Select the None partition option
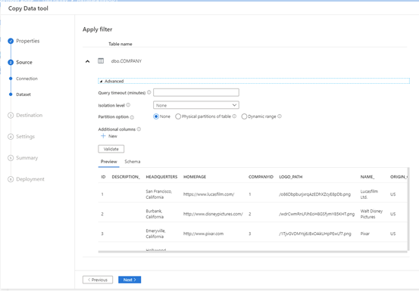 point(156,116)
